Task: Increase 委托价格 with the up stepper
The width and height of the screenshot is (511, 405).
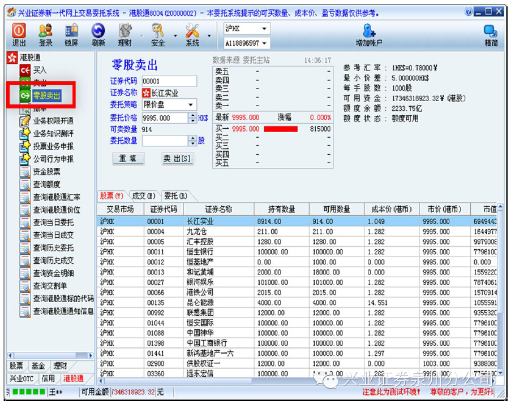Action: (193, 115)
